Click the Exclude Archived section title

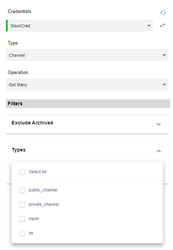pyautogui.click(x=32, y=123)
